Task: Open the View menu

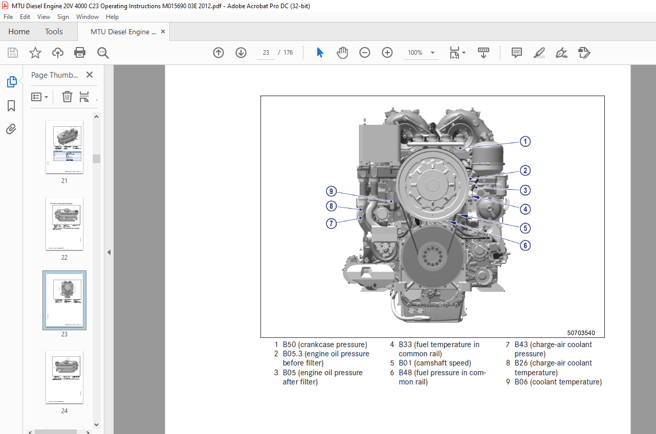Action: click(x=44, y=17)
